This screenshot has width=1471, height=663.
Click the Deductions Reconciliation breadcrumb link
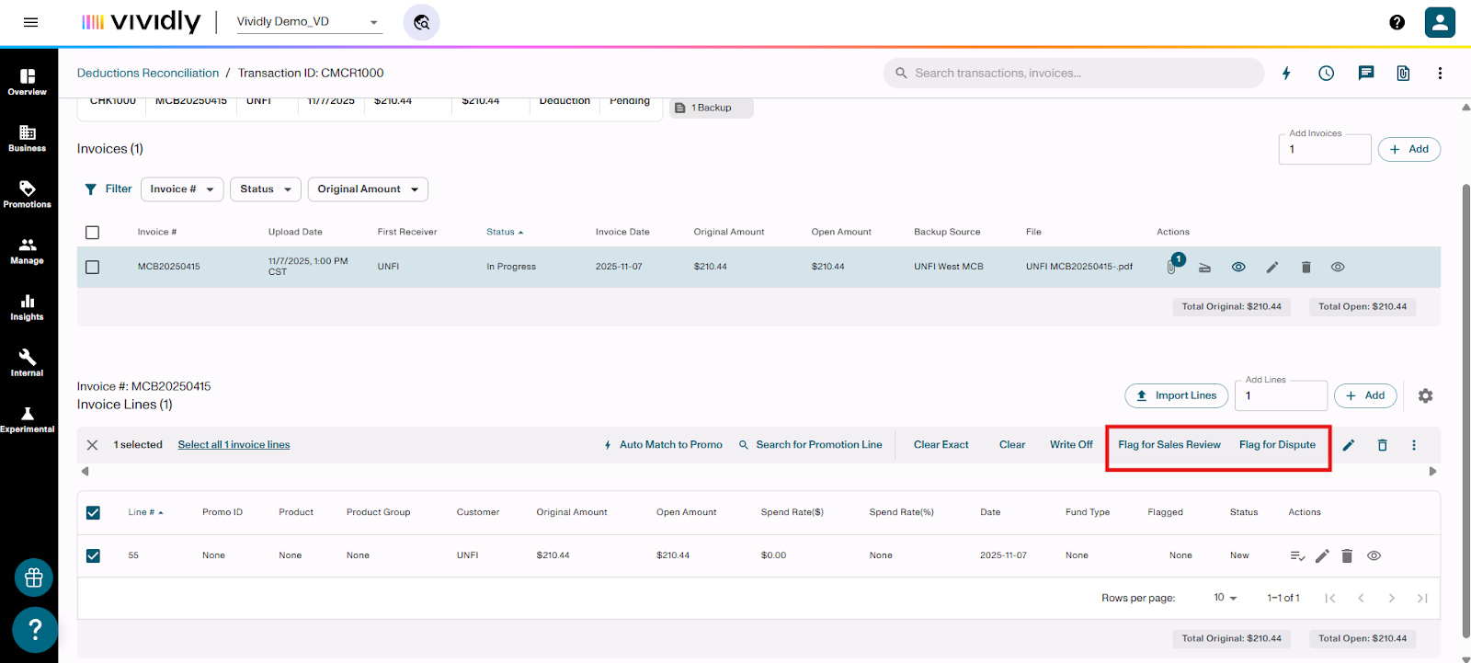148,74
